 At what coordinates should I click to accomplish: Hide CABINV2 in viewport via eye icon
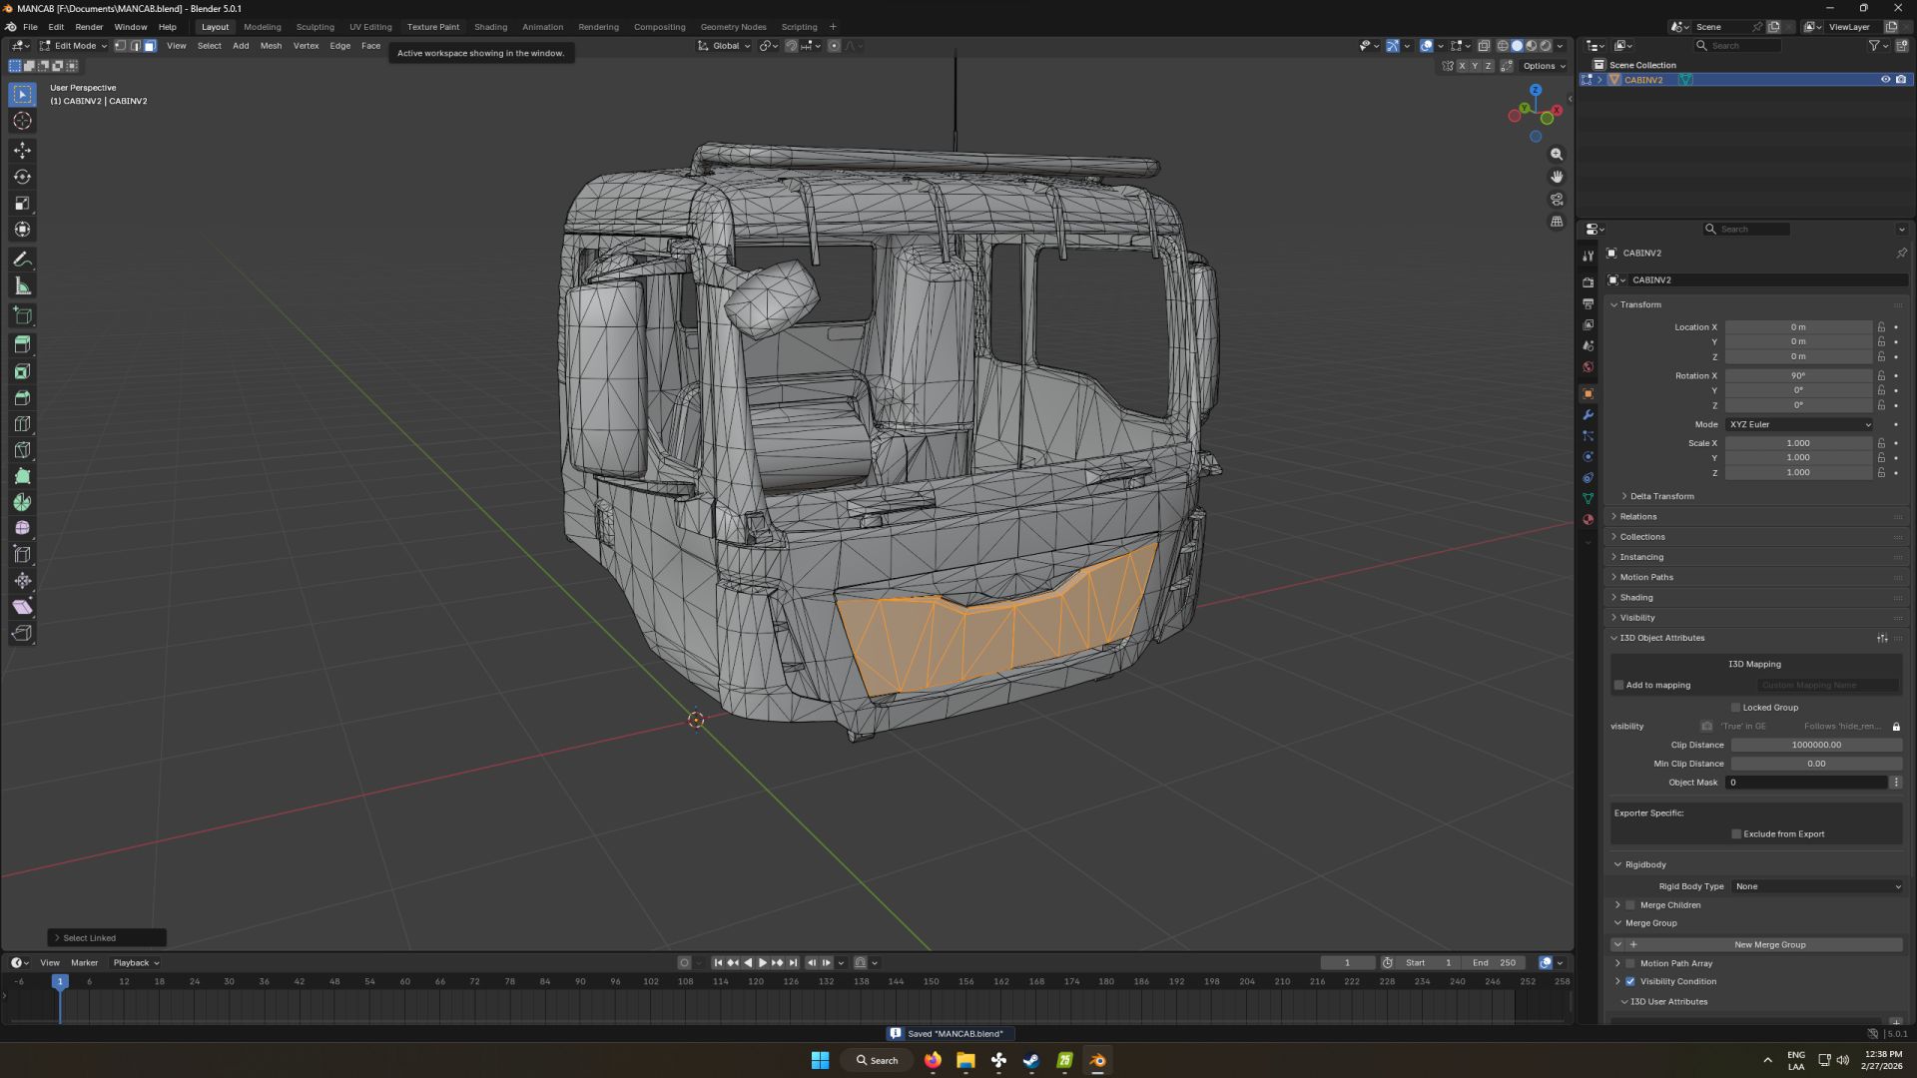tap(1885, 80)
